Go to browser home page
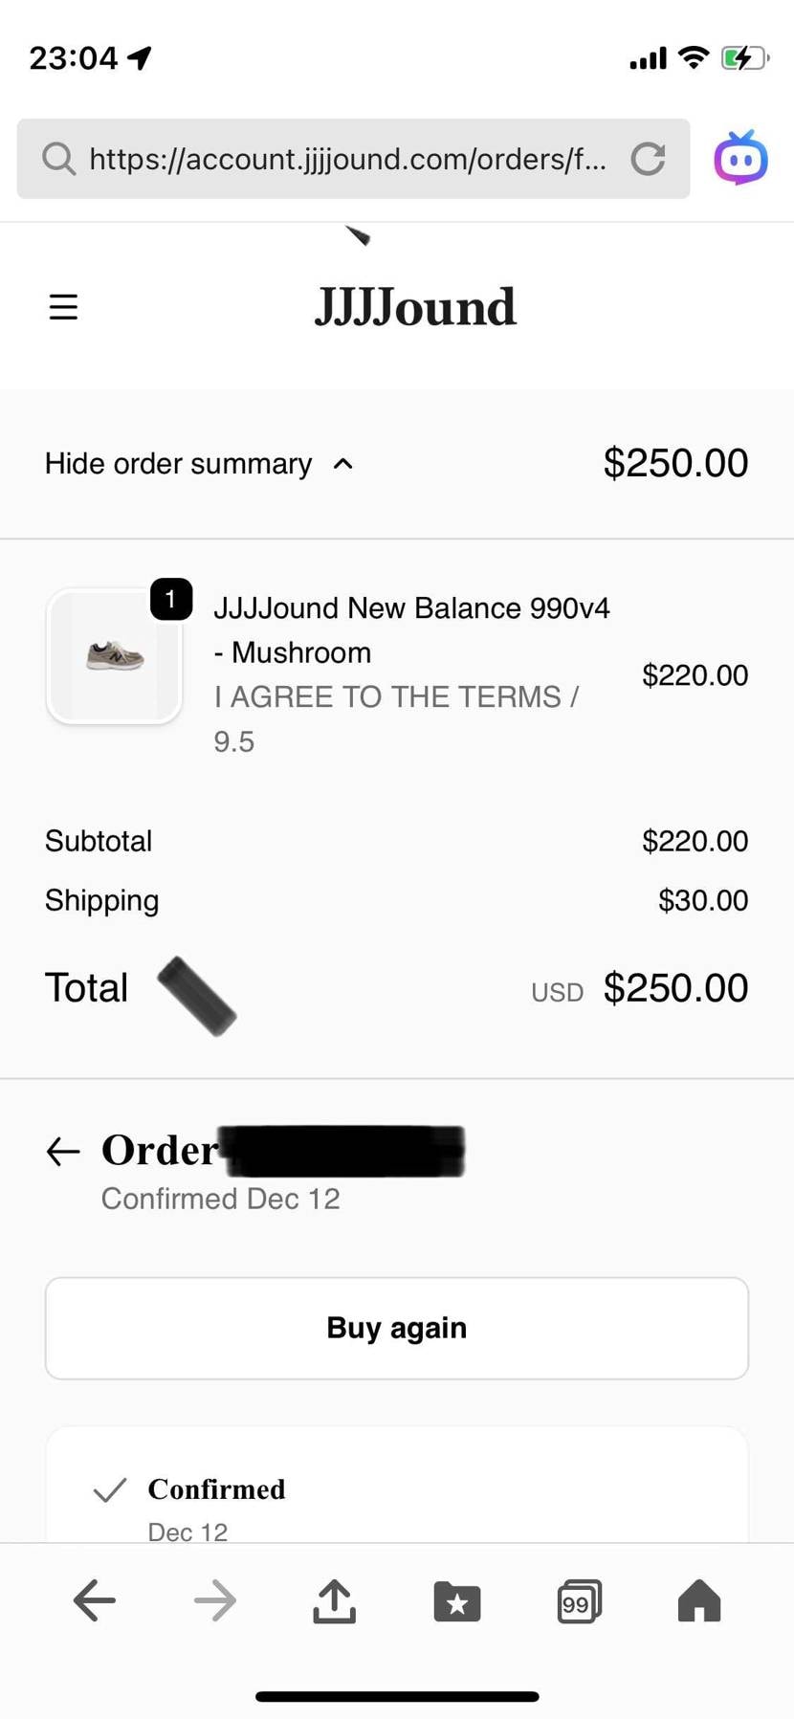Viewport: 794px width, 1719px height. (699, 1599)
